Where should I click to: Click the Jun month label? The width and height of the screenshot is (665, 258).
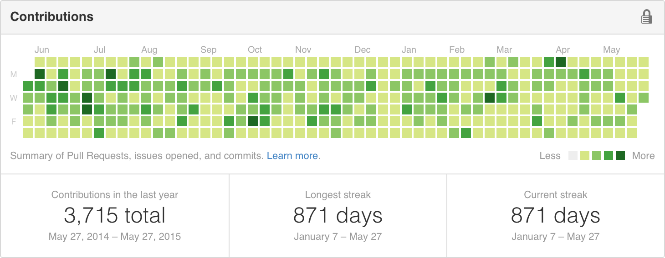click(41, 50)
